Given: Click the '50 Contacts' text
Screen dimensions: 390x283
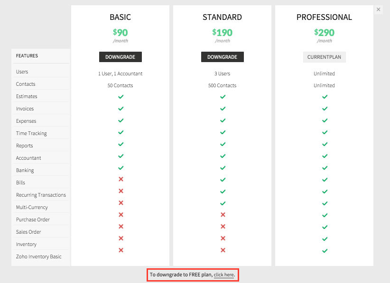Looking at the screenshot, I should coord(121,85).
